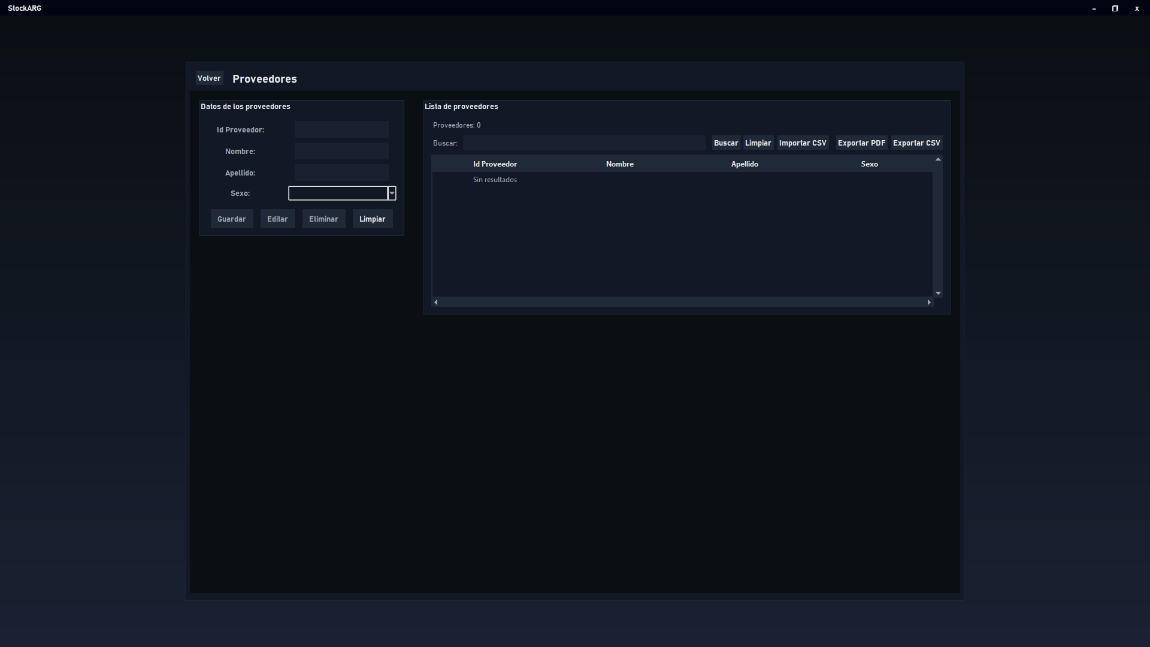Viewport: 1150px width, 647px height.
Task: Click the table scroll up arrow
Action: tap(938, 159)
